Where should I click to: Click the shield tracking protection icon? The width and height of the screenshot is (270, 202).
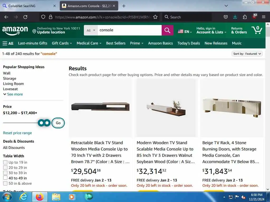point(43,17)
